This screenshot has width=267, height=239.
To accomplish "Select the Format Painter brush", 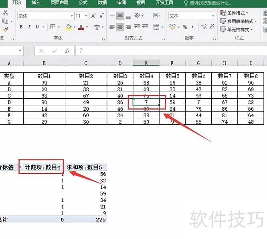I will (6, 29).
